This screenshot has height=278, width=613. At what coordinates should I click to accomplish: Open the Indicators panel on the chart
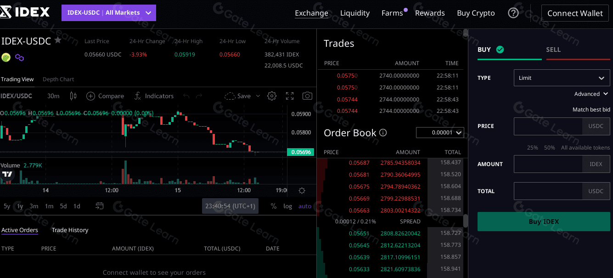(x=154, y=96)
